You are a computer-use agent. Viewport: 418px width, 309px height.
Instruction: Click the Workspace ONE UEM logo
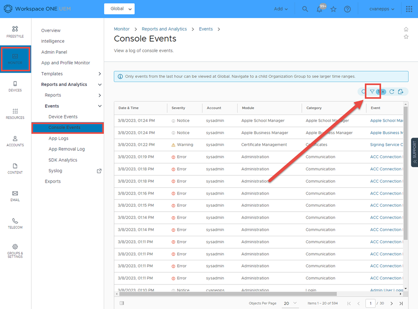(x=37, y=9)
